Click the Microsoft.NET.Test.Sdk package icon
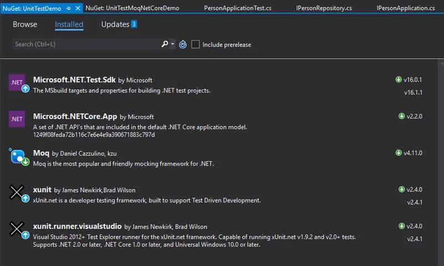 tap(17, 82)
